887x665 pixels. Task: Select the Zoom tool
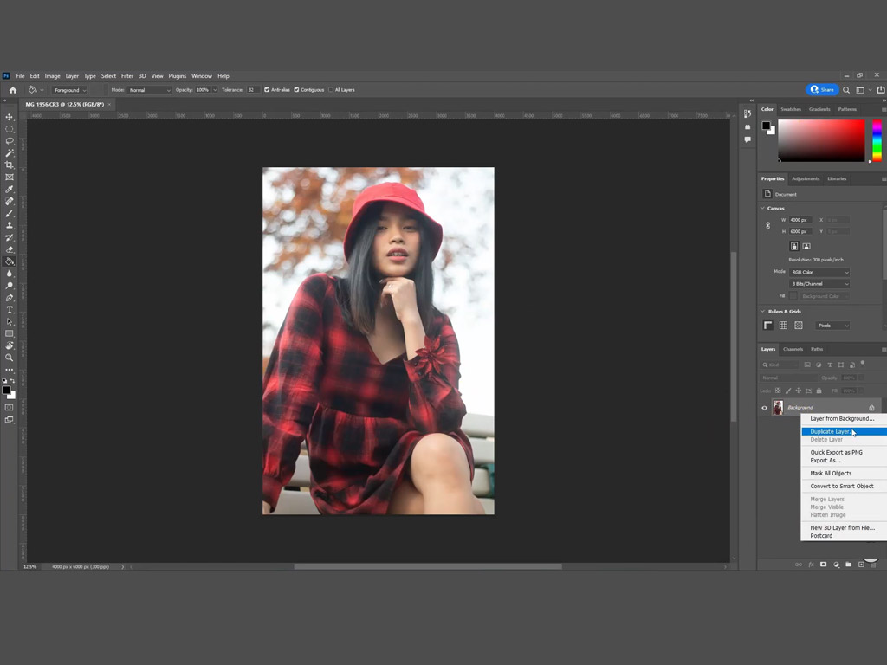(x=10, y=358)
